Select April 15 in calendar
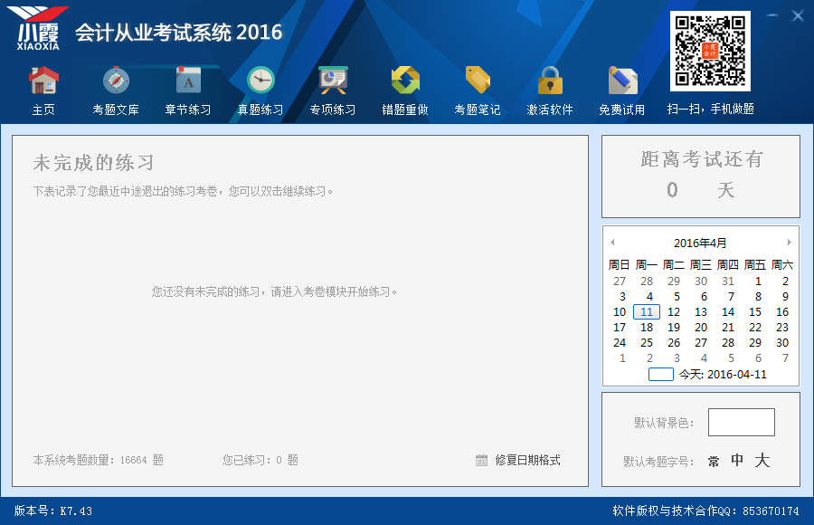Image resolution: width=814 pixels, height=525 pixels. pos(755,312)
